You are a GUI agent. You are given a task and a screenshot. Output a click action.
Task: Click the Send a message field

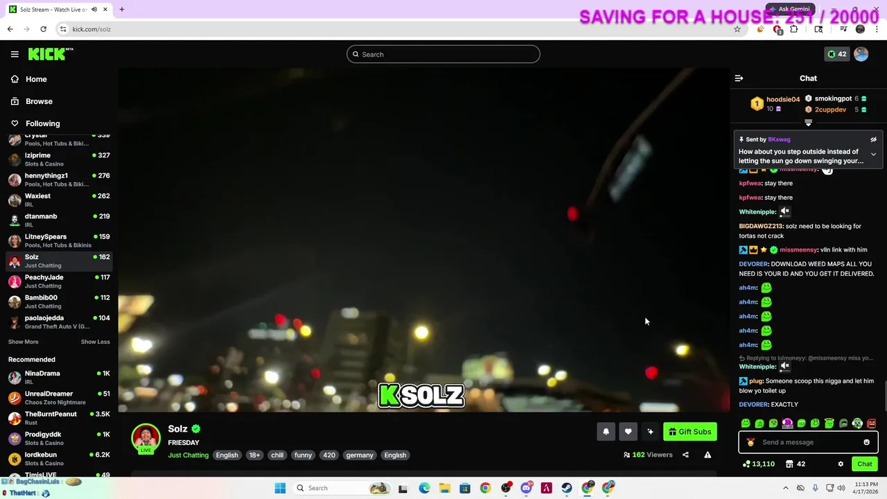808,442
